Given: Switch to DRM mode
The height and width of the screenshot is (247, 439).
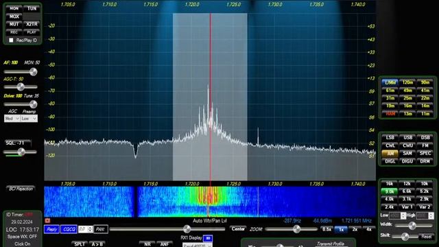Looking at the screenshot, I should 425,161.
